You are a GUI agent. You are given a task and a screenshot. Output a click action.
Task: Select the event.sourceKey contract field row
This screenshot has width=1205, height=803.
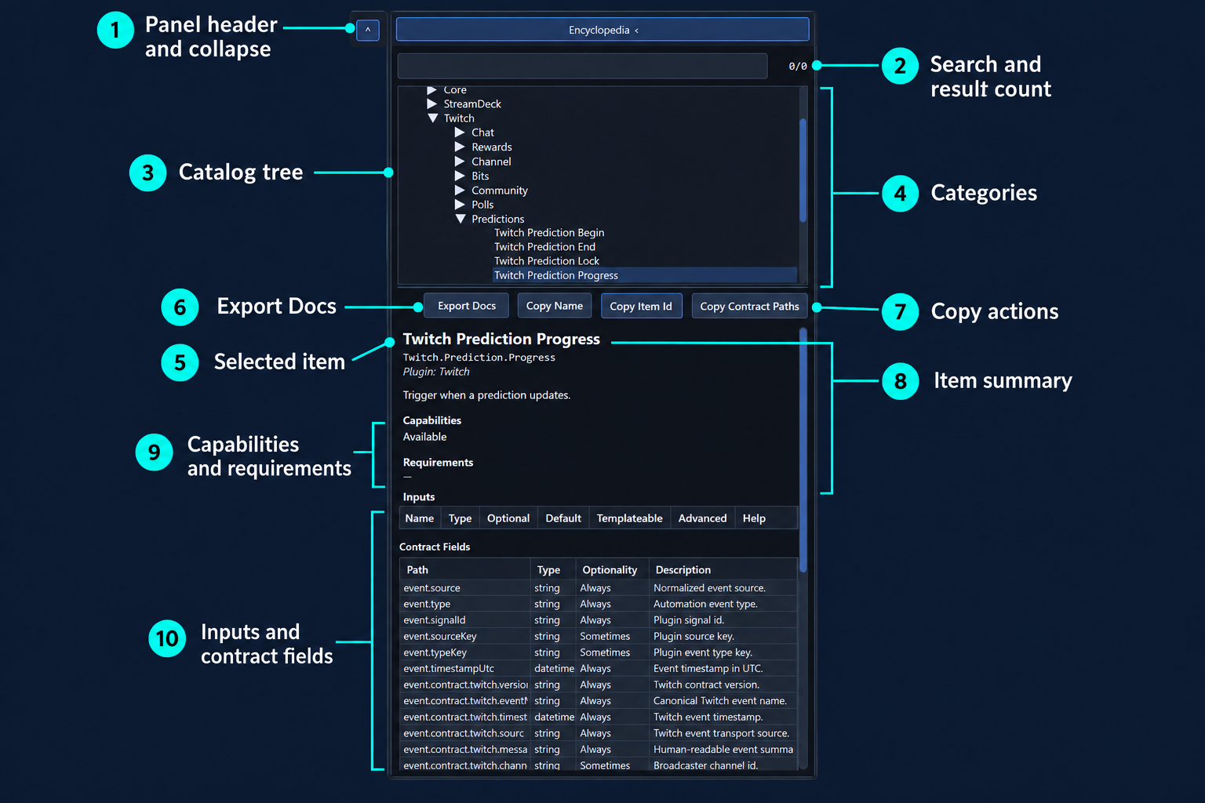point(599,637)
